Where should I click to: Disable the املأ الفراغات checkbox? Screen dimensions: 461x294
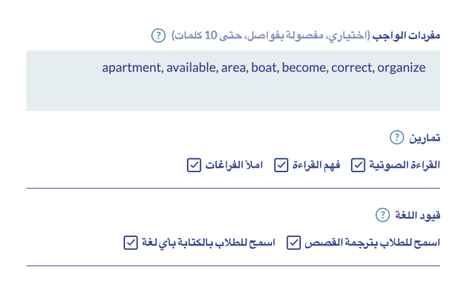(x=194, y=165)
